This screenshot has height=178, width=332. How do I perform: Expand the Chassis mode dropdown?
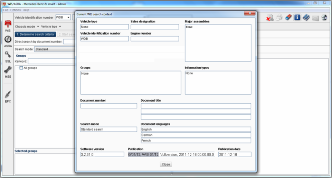click(27, 27)
